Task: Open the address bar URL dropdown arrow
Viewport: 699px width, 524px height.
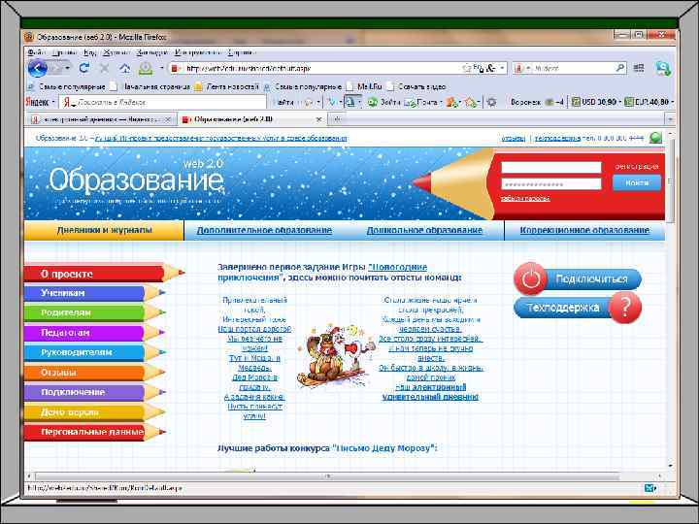Action: pyautogui.click(x=503, y=68)
